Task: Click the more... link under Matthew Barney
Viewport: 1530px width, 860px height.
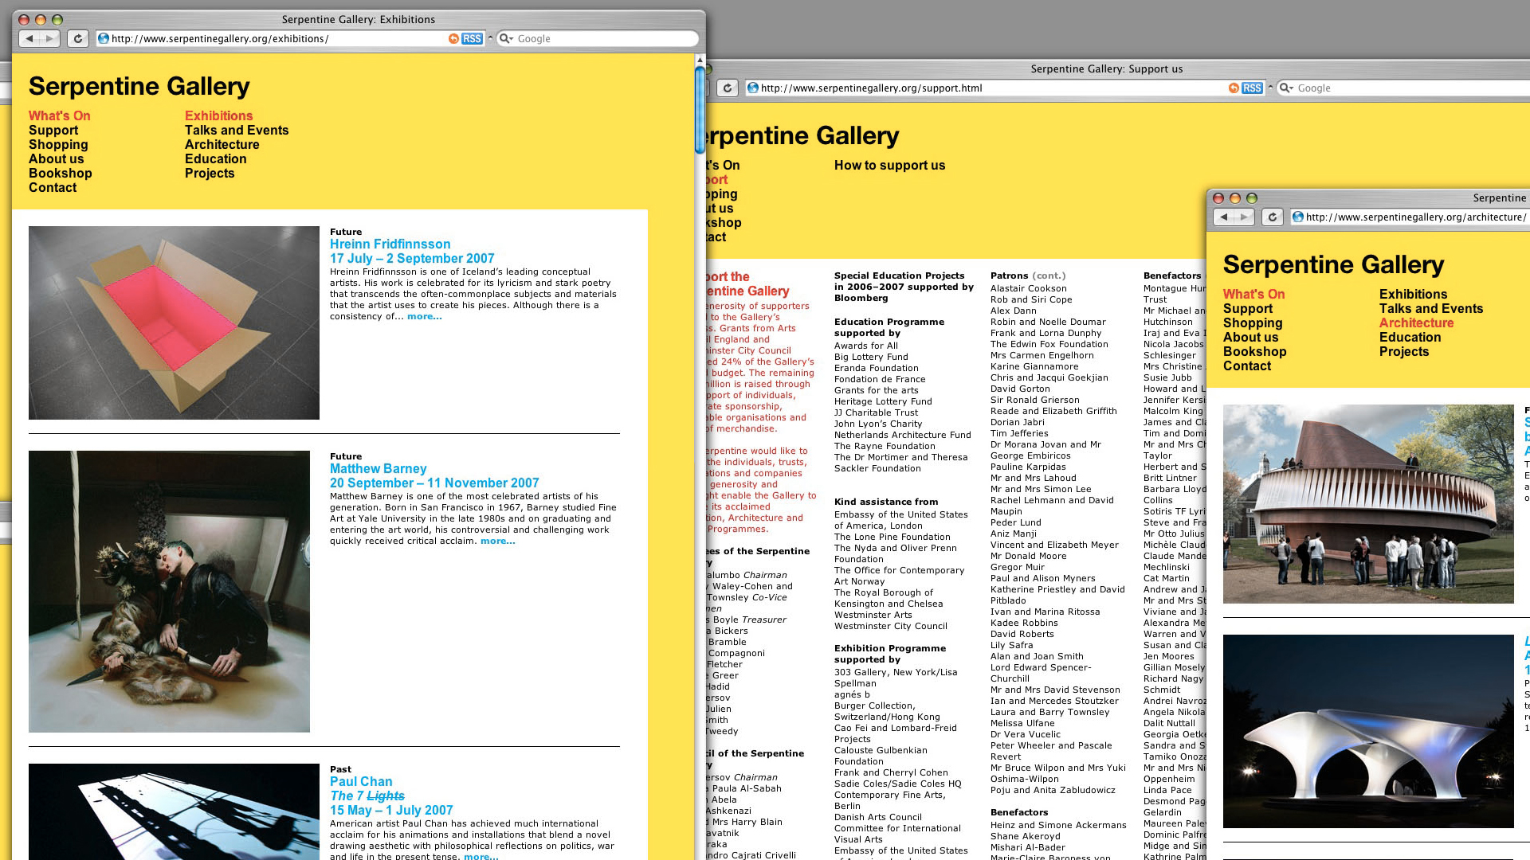Action: (497, 541)
